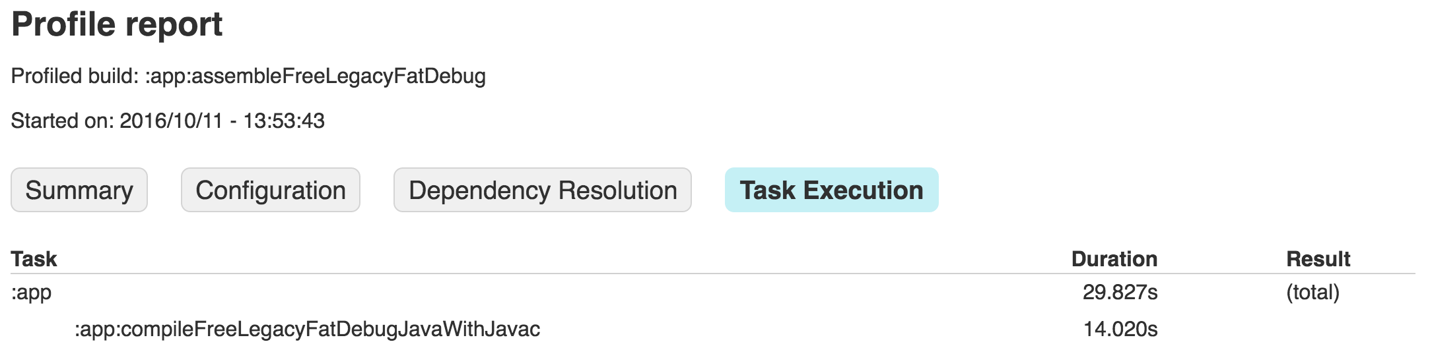1430x348 pixels.
Task: Click the 'Started on:' label
Action: pos(62,121)
